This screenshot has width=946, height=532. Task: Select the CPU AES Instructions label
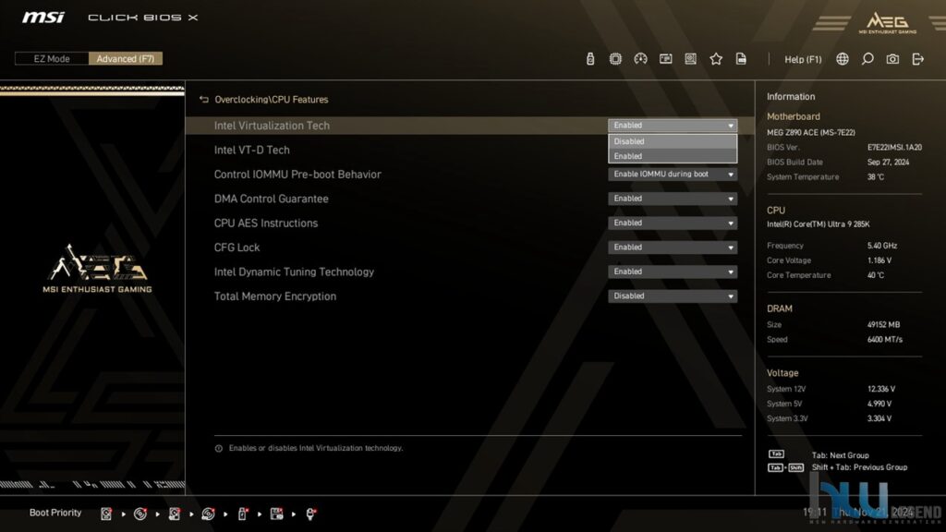pos(265,224)
